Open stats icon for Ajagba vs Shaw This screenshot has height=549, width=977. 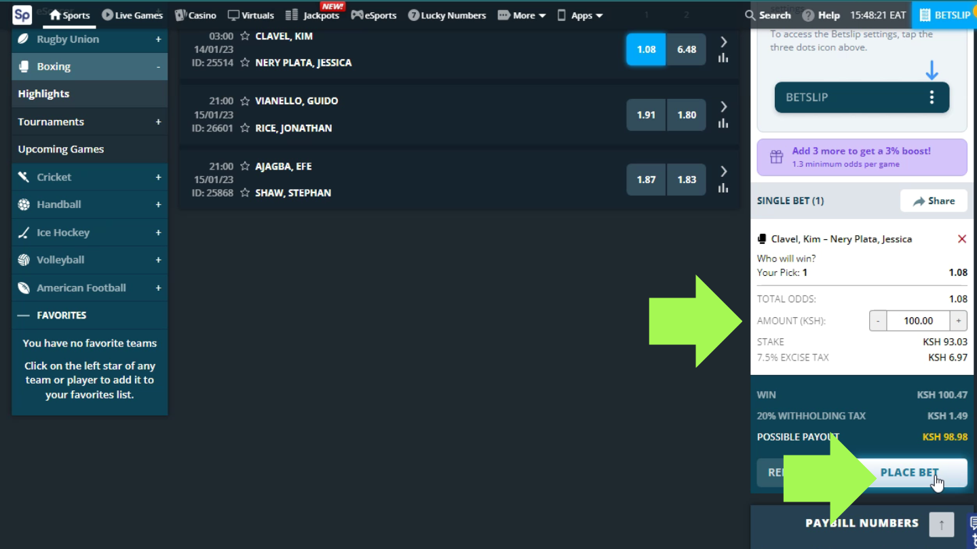coord(723,188)
